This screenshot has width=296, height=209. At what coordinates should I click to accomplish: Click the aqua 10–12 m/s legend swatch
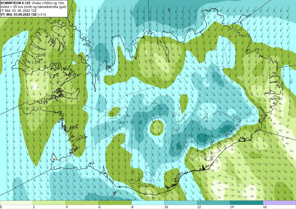click(181, 203)
